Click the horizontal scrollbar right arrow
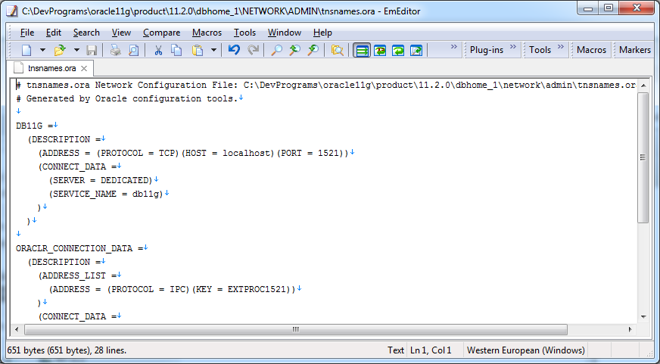Viewport: 660px width, 364px height. click(630, 329)
